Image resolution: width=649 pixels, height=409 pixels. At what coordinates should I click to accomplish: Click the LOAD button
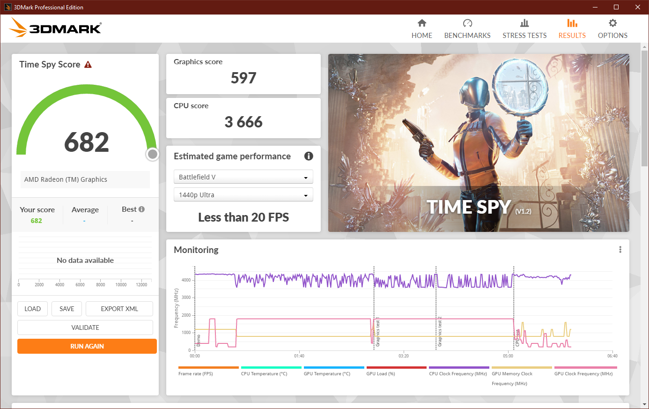(x=32, y=309)
